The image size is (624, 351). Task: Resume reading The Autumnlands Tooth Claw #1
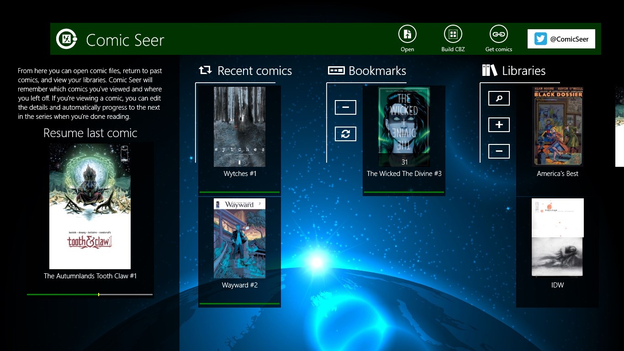tap(90, 206)
